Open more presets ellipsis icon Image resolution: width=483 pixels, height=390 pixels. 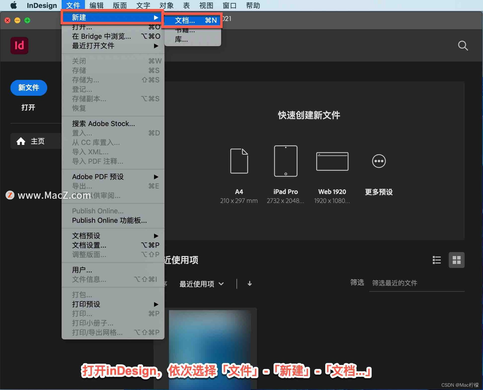pyautogui.click(x=379, y=161)
